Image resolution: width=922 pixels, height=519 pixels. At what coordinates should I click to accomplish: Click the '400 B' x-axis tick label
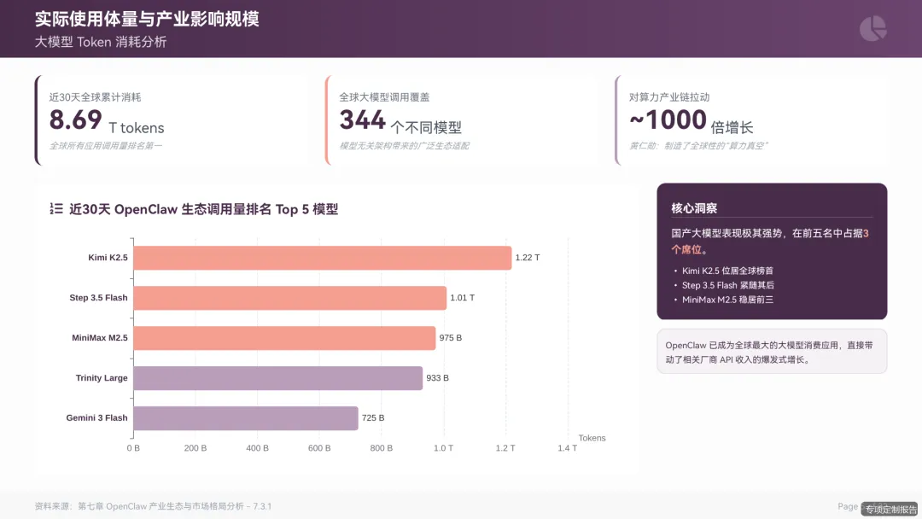click(258, 448)
